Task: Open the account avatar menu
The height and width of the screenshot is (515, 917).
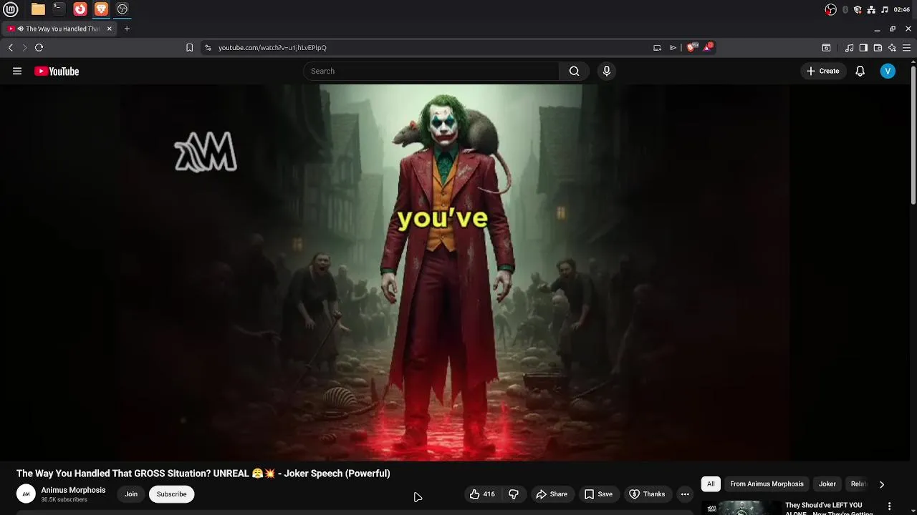Action: 888,71
